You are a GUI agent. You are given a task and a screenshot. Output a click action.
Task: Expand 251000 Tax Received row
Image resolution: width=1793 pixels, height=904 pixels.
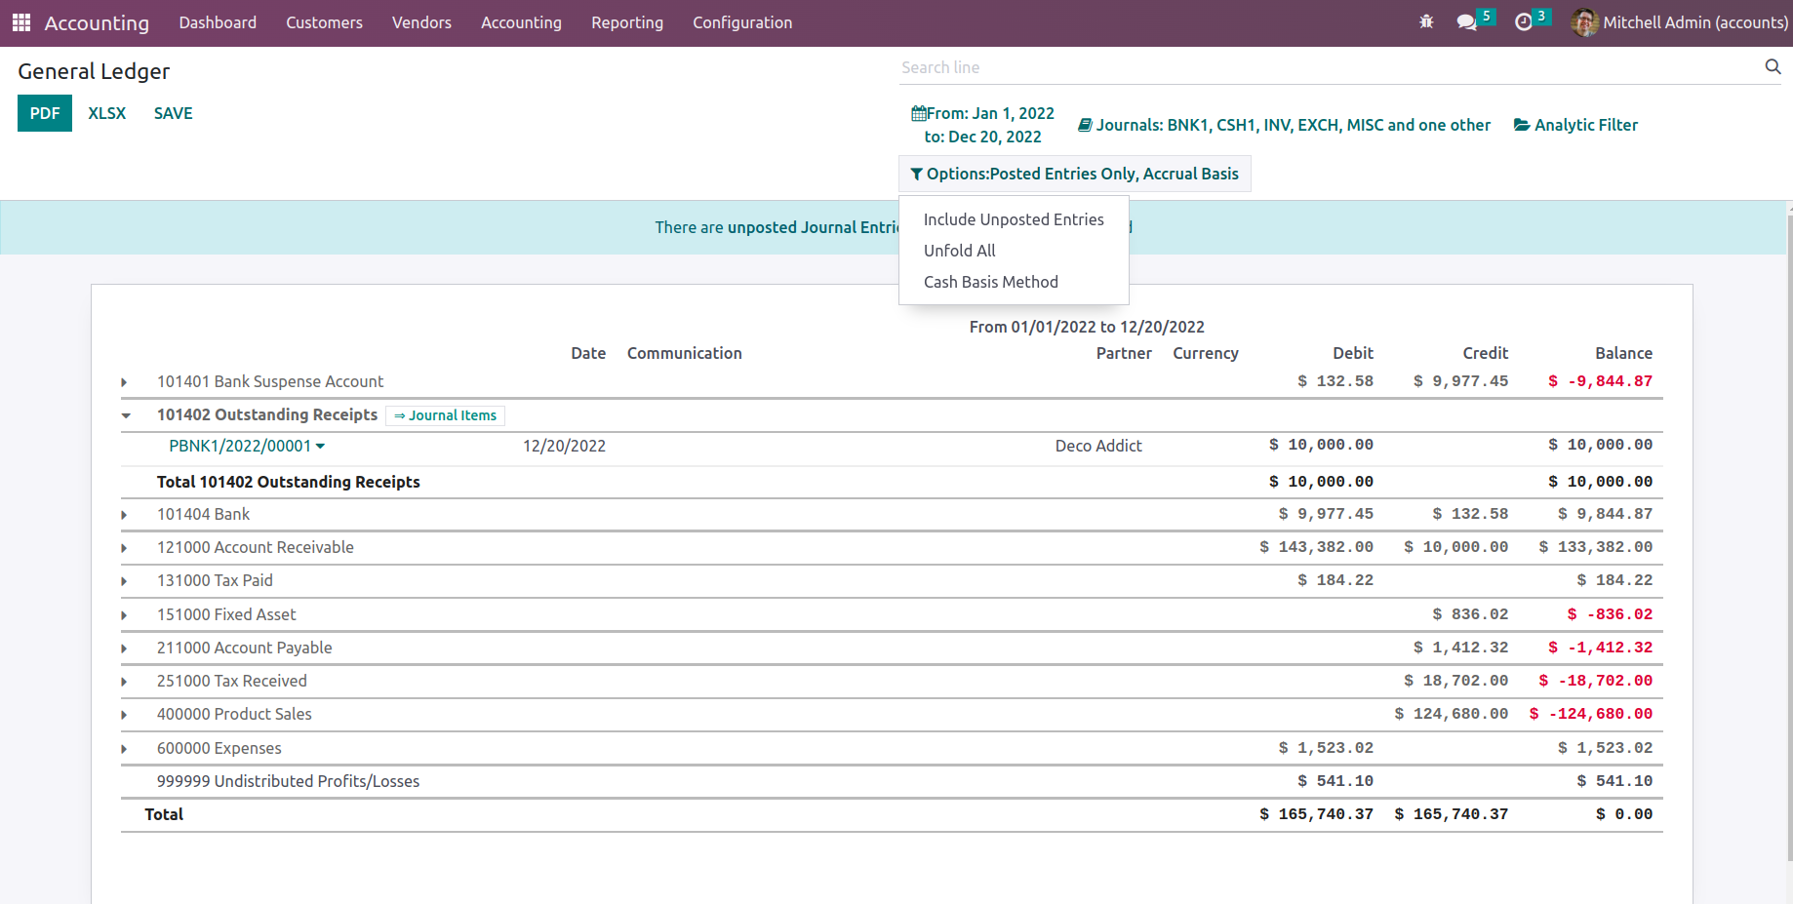coord(124,682)
